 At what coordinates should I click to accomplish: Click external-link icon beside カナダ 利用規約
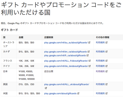106,51
